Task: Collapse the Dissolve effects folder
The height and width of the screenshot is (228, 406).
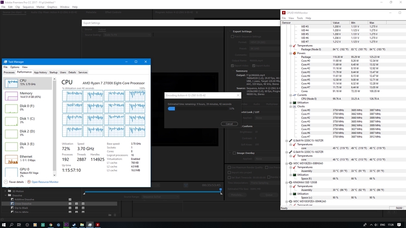Action: click(x=5, y=195)
